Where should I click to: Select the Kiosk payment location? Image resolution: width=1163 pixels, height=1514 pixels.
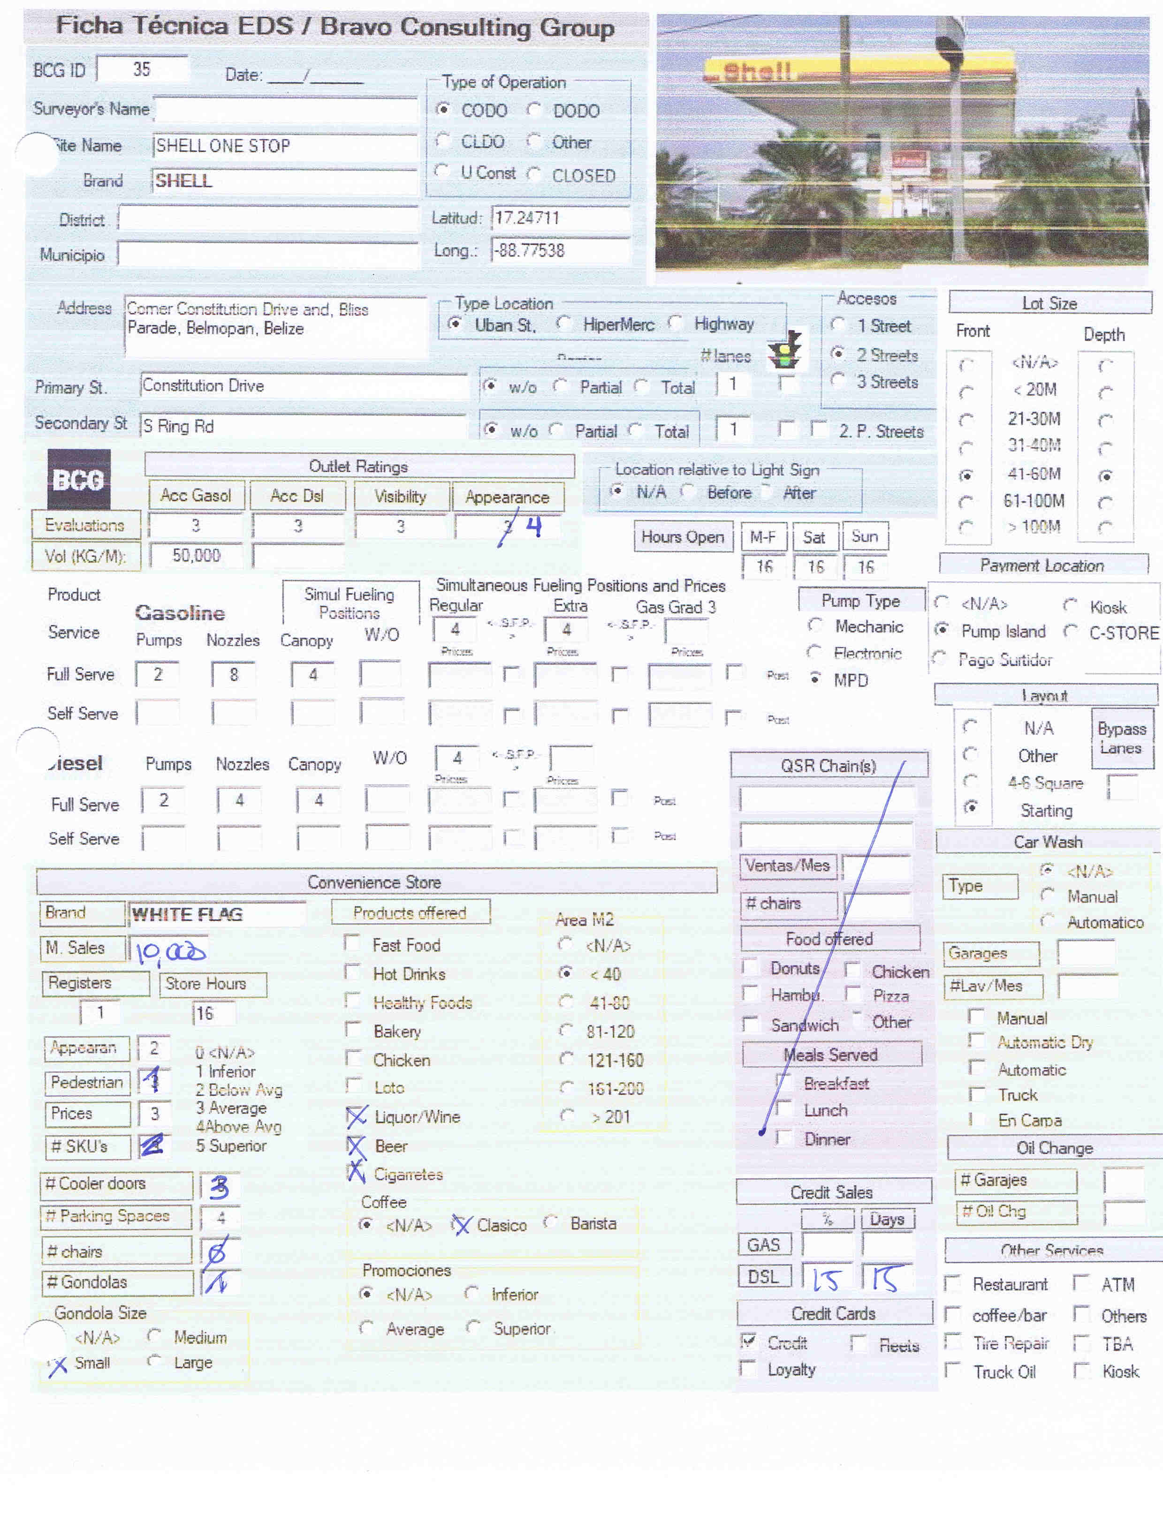(x=1070, y=606)
